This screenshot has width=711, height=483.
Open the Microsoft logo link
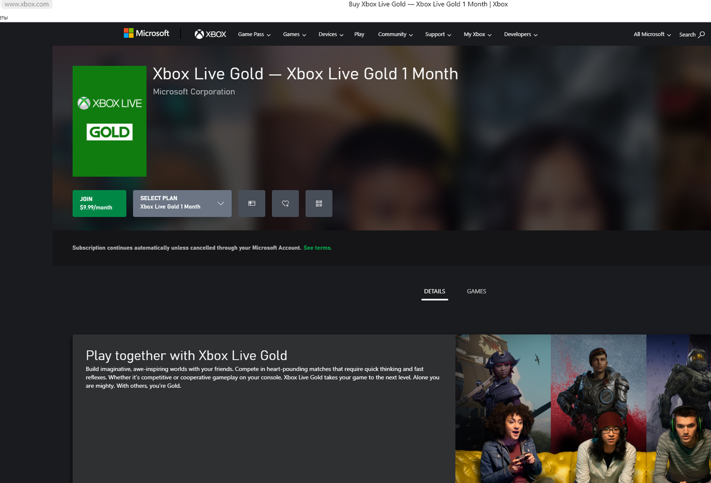tap(146, 33)
